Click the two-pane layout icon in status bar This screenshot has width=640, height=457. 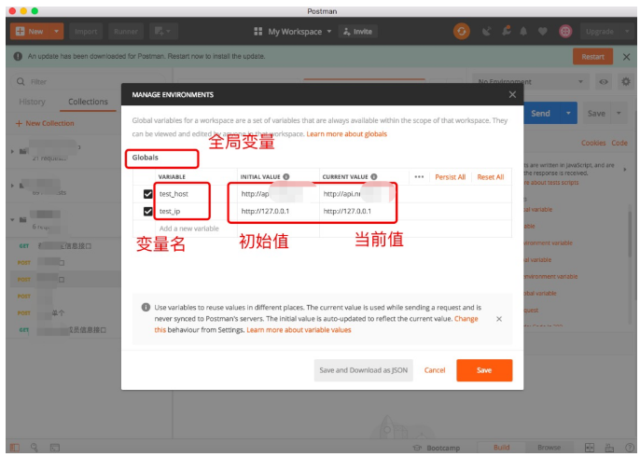pos(590,448)
